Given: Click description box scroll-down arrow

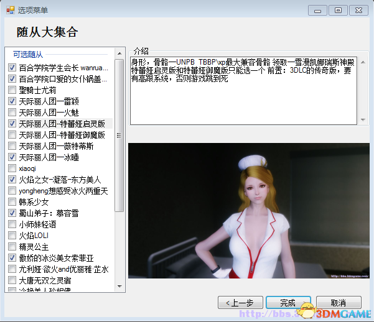Looking at the screenshot, I should point(363,119).
